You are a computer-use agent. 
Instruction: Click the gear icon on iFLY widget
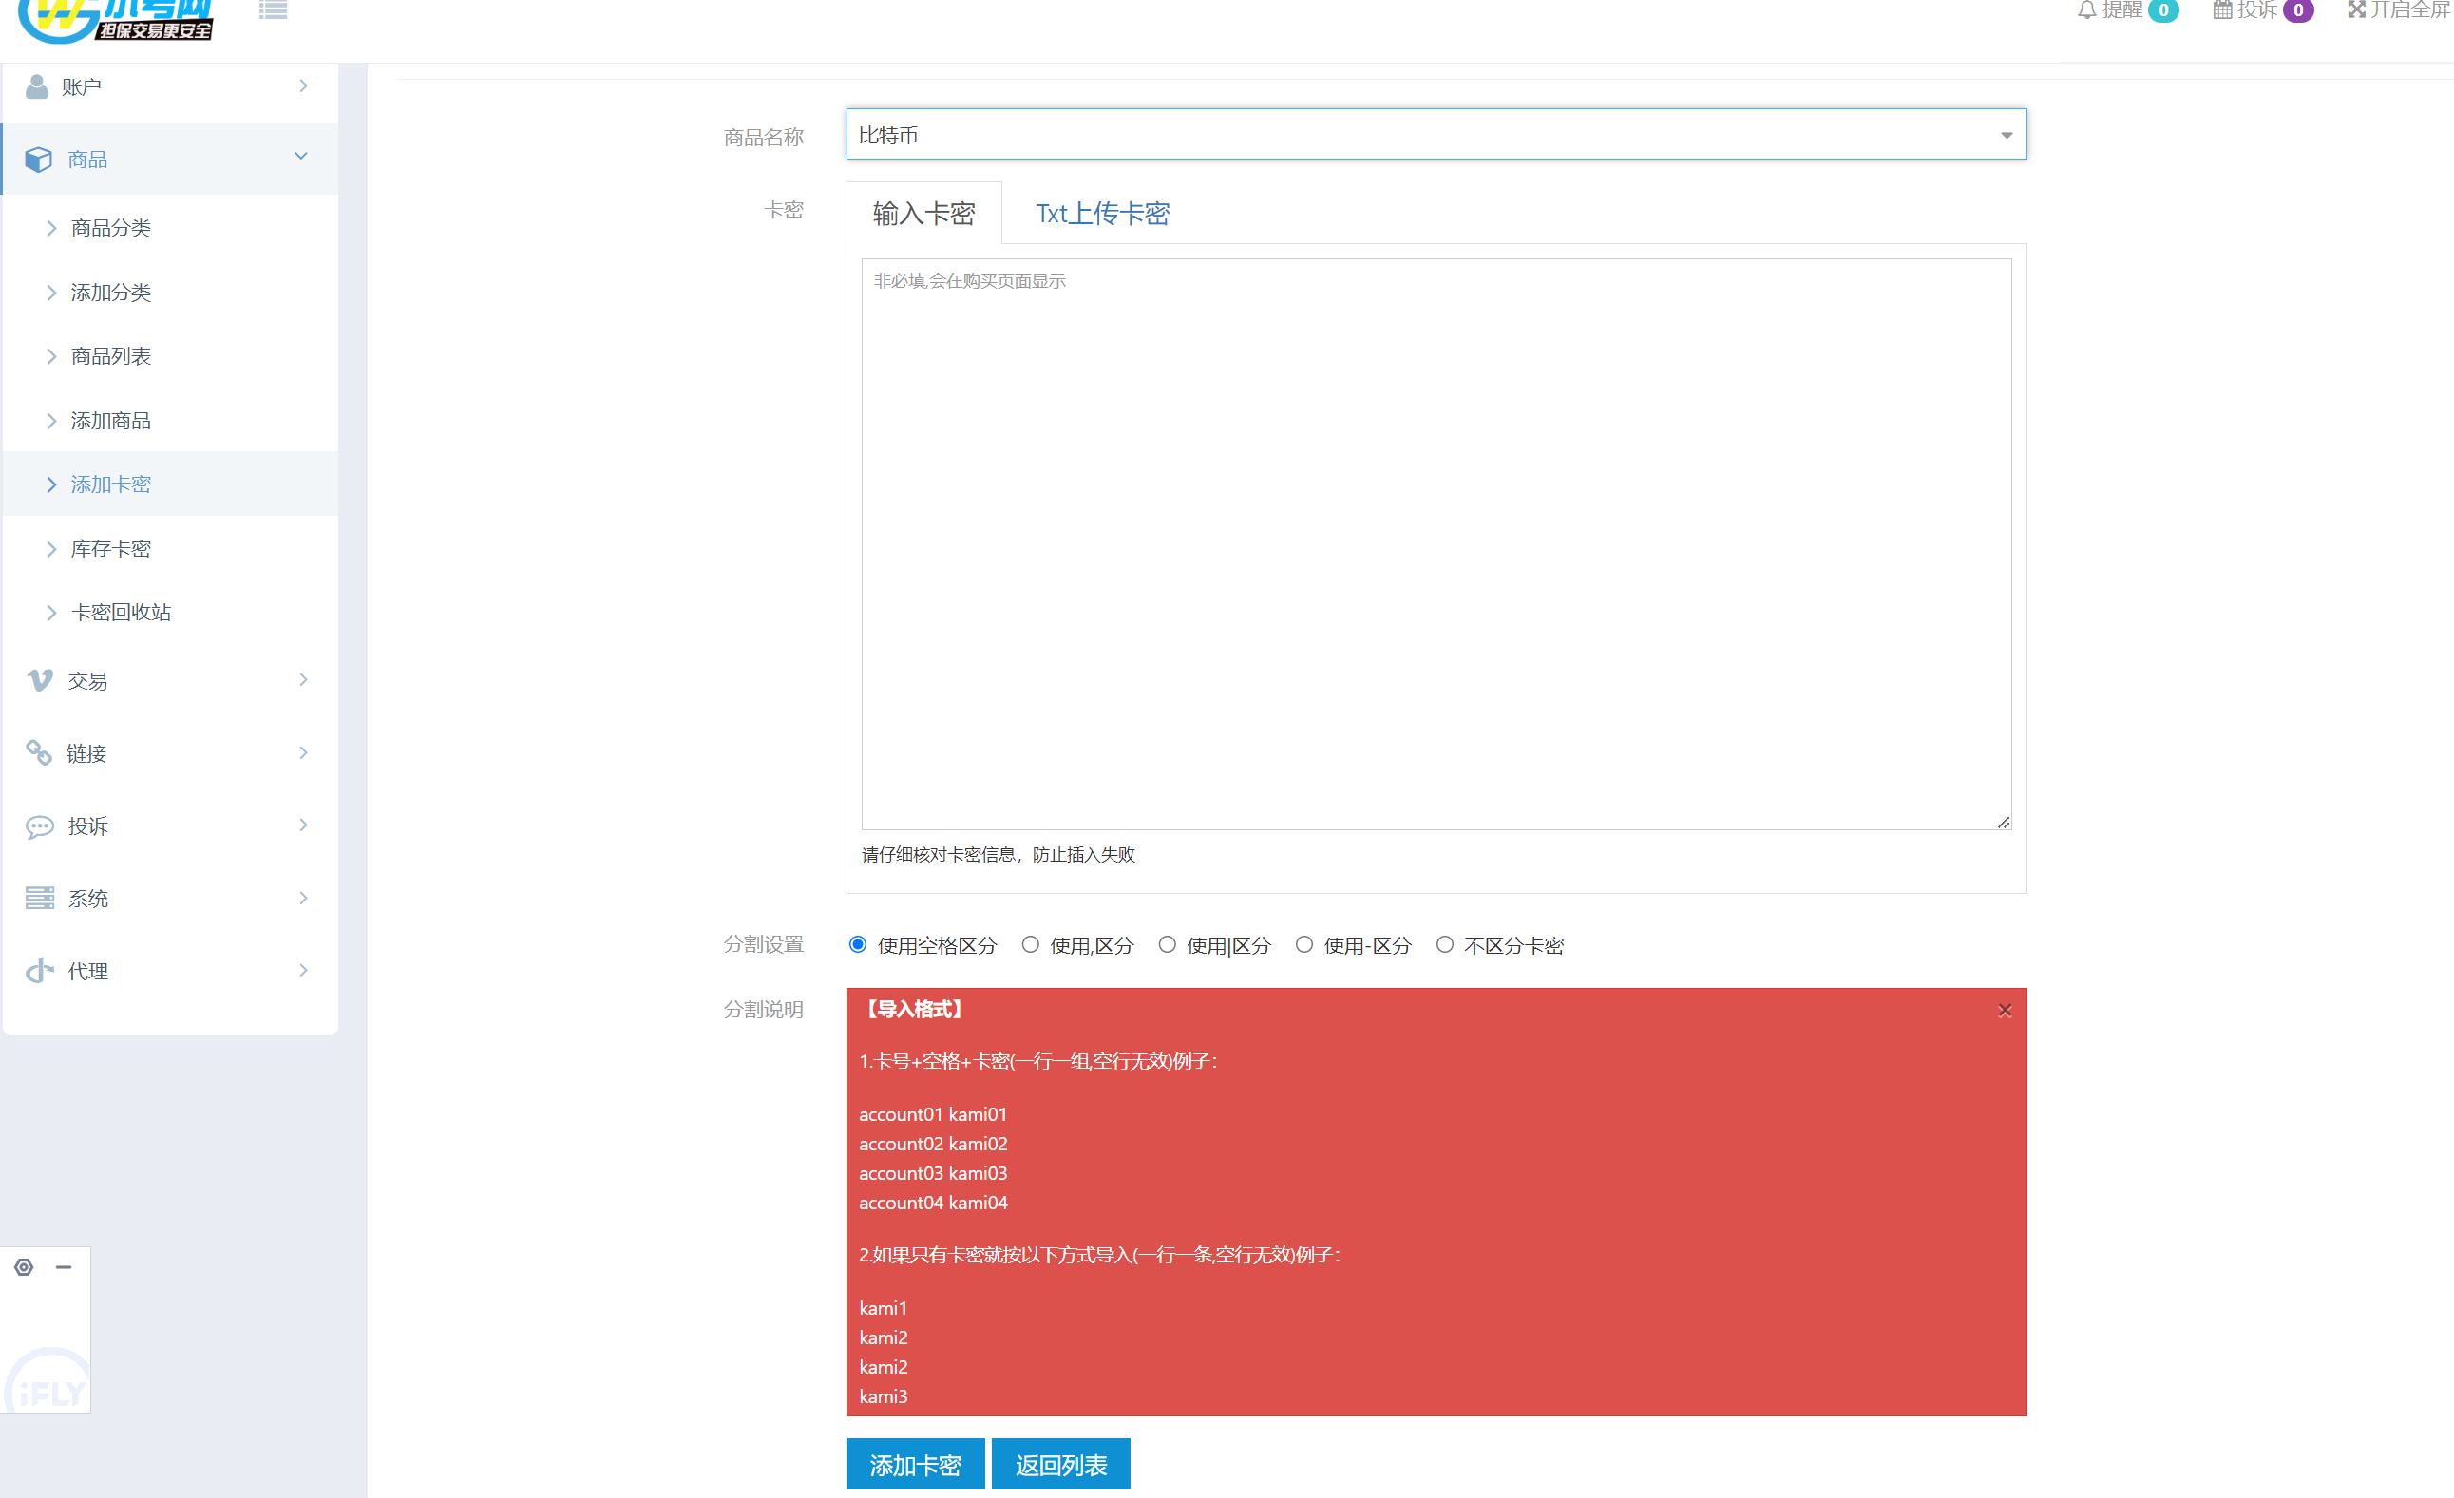coord(24,1267)
